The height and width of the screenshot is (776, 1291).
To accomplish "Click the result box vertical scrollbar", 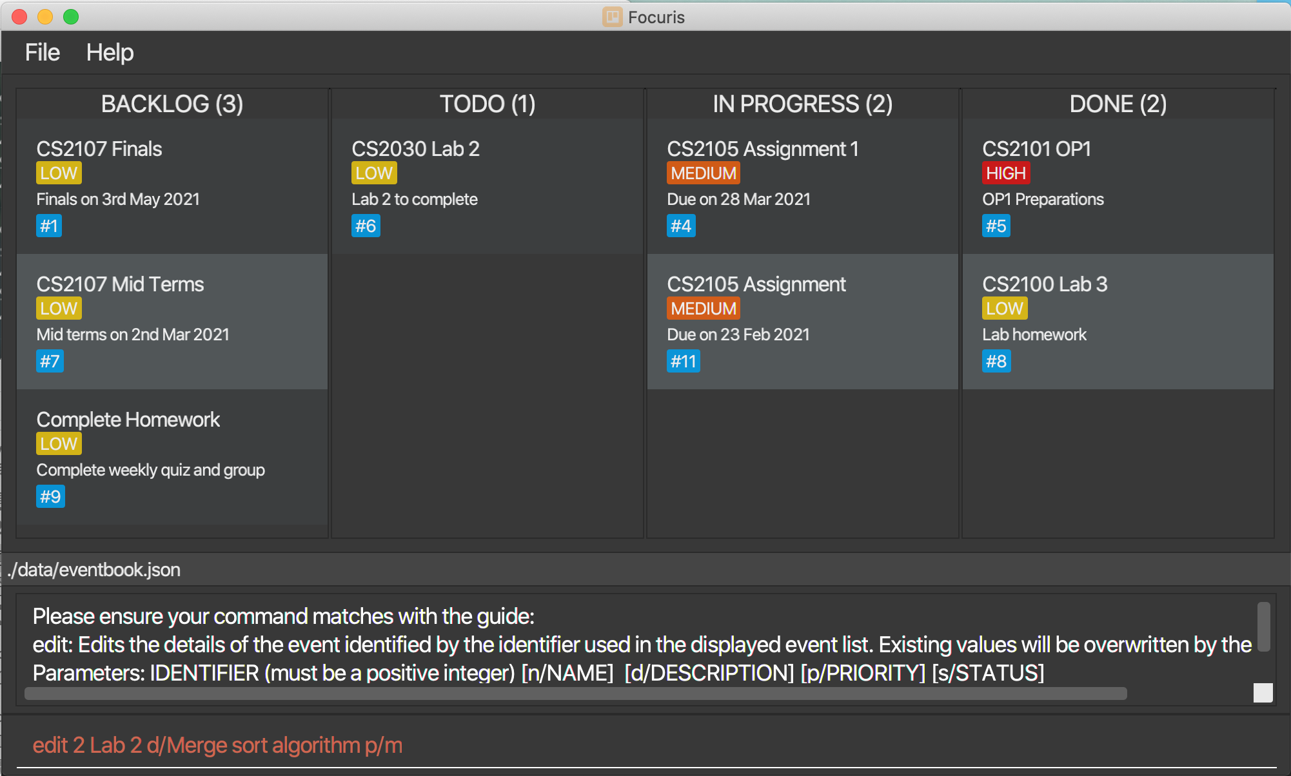I will click(1263, 627).
